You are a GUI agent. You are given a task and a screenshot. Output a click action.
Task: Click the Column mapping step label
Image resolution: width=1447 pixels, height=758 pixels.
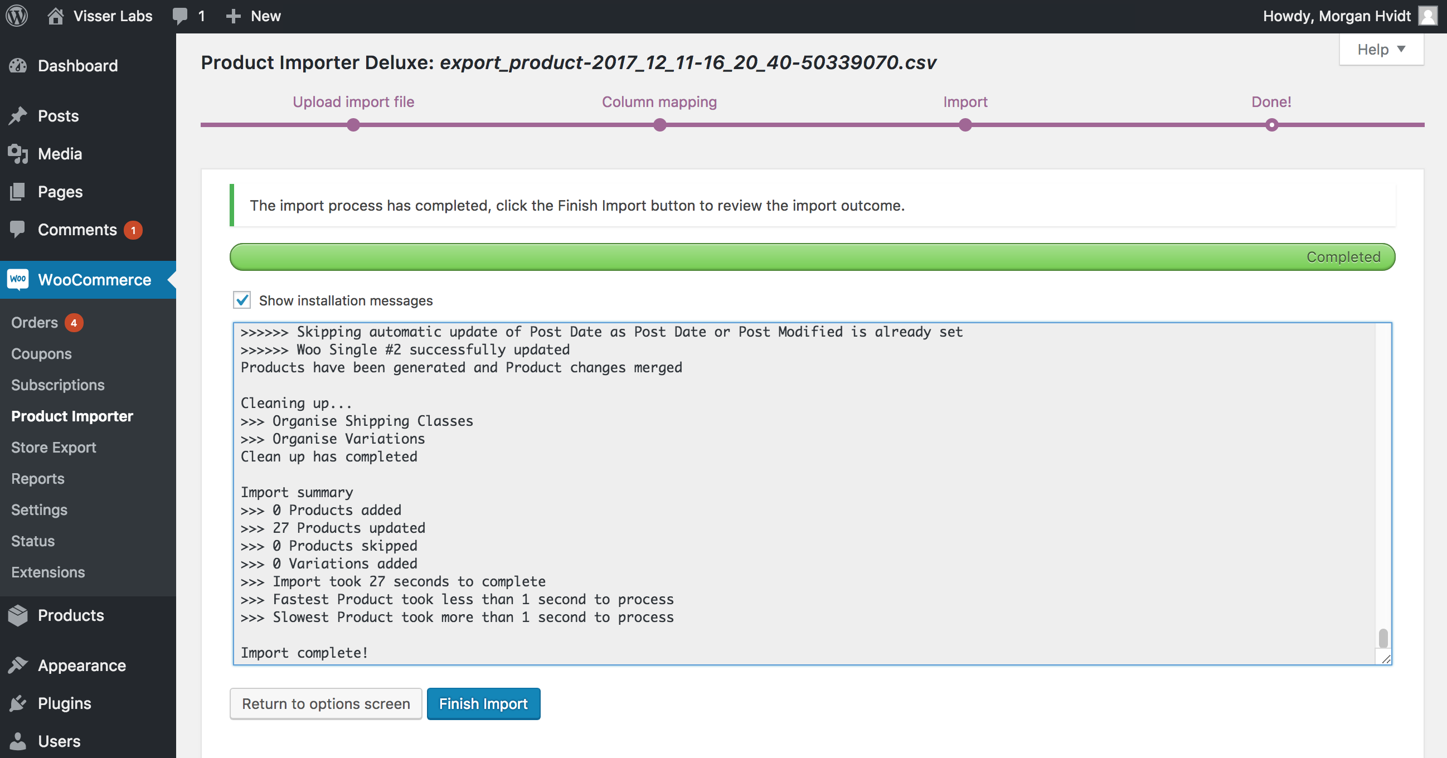pos(659,101)
